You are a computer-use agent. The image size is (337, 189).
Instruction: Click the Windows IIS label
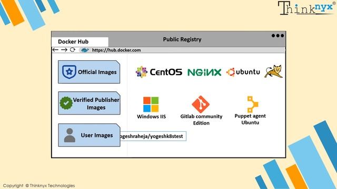point(151,117)
